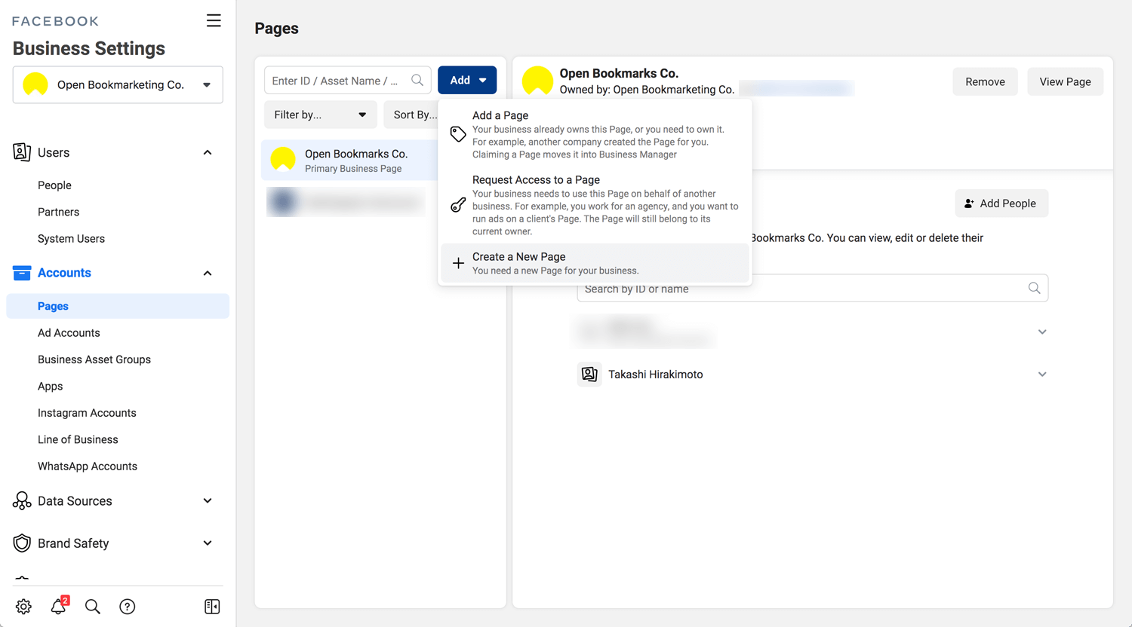This screenshot has height=627, width=1132.
Task: Select Pages in the sidebar
Action: 118,306
